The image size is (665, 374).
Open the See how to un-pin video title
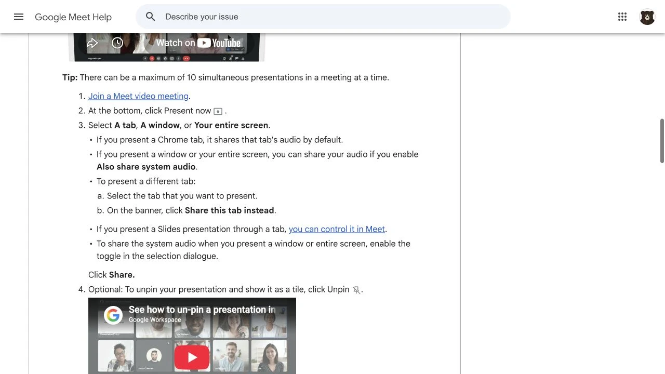tap(202, 310)
